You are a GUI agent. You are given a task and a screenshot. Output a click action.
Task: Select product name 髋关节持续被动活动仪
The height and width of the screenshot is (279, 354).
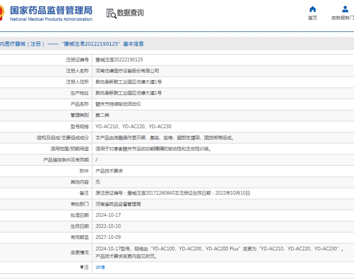[x=118, y=104]
